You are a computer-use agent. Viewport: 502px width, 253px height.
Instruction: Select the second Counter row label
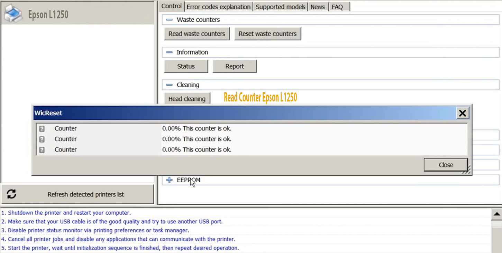point(65,139)
